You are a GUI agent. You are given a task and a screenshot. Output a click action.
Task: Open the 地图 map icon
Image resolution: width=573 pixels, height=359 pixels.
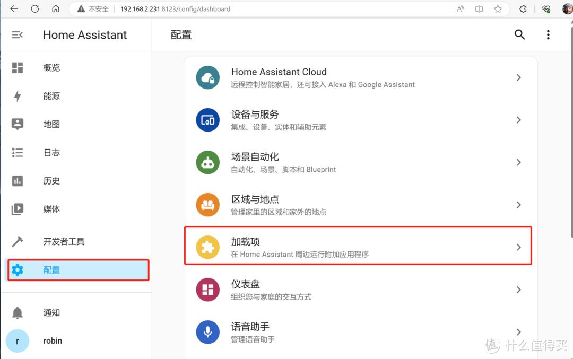pyautogui.click(x=17, y=124)
